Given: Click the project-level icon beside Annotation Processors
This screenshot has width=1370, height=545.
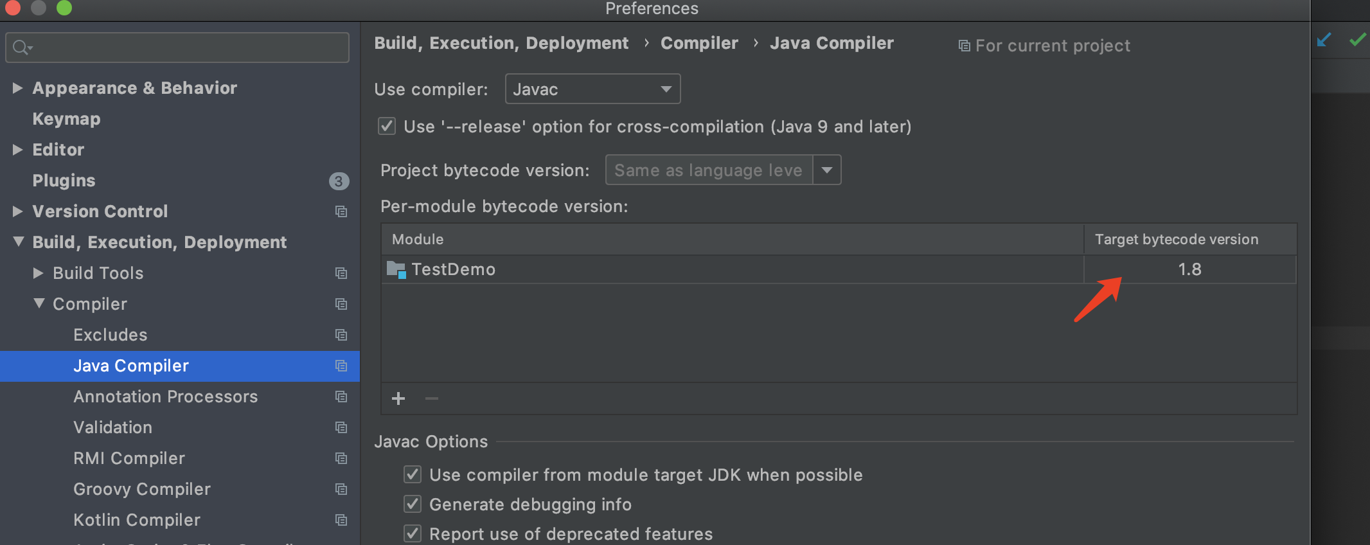Looking at the screenshot, I should click(x=341, y=397).
